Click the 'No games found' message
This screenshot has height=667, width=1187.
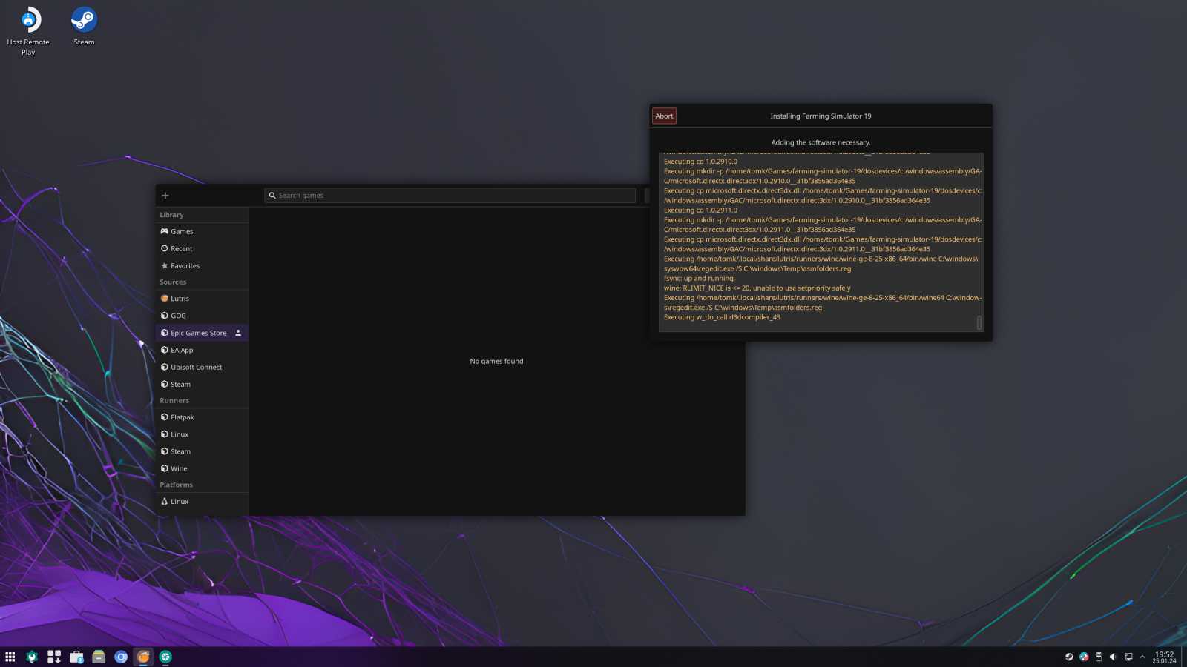pos(496,362)
